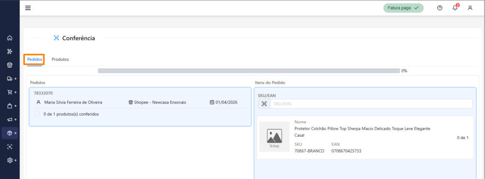Select order 78332070 card
The image size is (485, 179).
pos(140,107)
